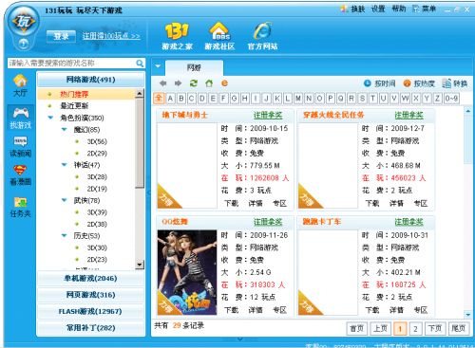Go to home with green house icon
Viewport: 475px width, 348px height.
(209, 83)
